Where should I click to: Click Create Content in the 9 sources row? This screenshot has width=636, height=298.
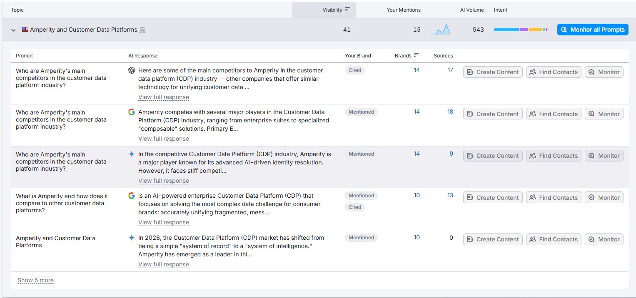(493, 156)
